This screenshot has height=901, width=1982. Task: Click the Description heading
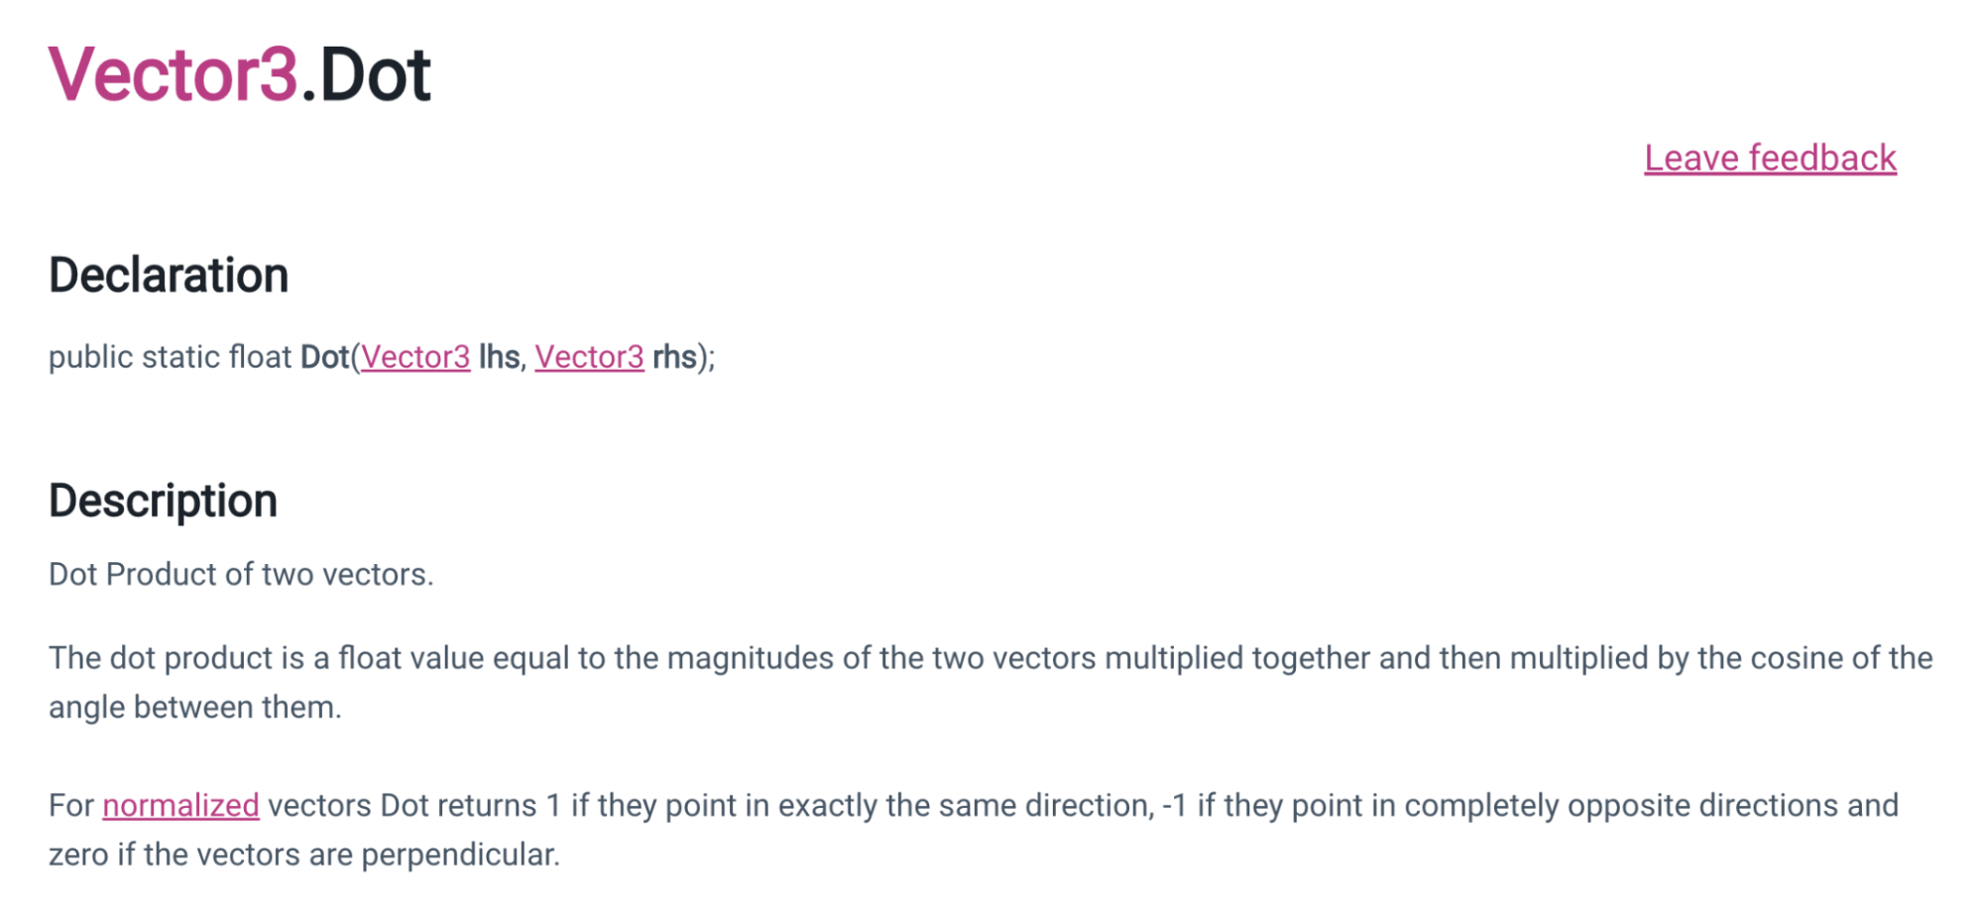pos(163,501)
